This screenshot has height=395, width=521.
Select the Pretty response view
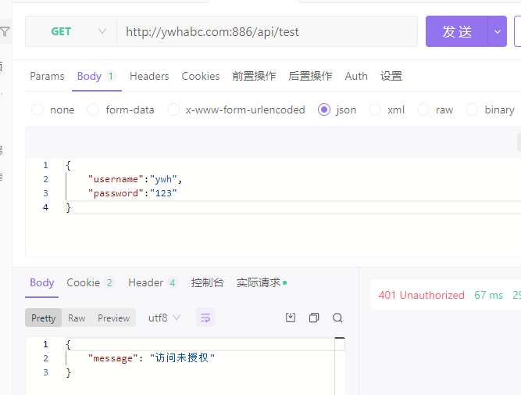44,318
